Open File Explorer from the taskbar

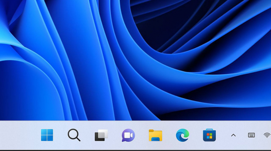click(155, 135)
